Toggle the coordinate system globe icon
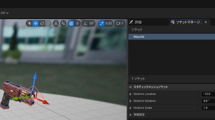 (56, 23)
